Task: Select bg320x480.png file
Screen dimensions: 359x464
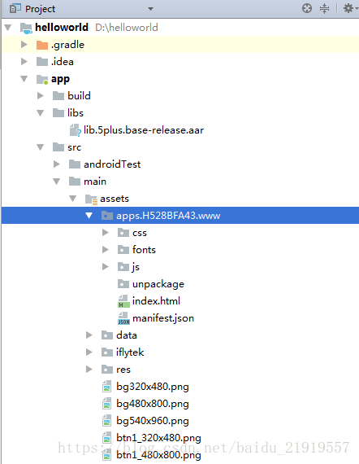Action: pos(153,387)
